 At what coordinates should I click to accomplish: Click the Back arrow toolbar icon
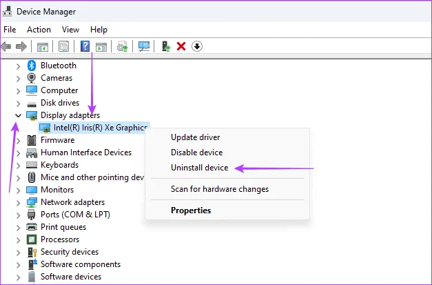[x=6, y=46]
